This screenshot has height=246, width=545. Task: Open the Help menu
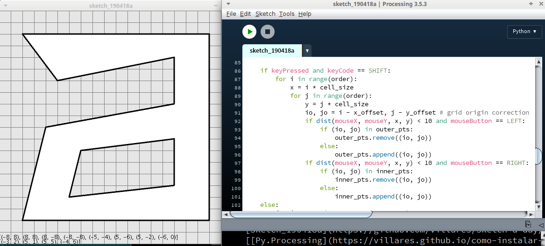point(304,14)
